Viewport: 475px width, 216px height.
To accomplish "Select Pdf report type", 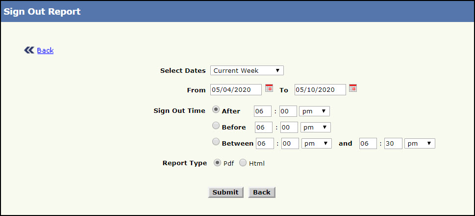I will tap(218, 163).
